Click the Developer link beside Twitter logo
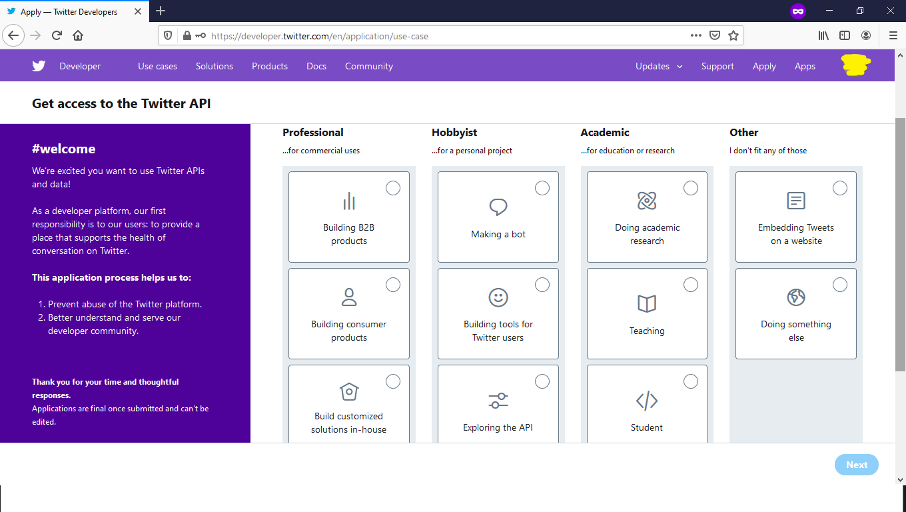The height and width of the screenshot is (512, 906). (x=80, y=66)
